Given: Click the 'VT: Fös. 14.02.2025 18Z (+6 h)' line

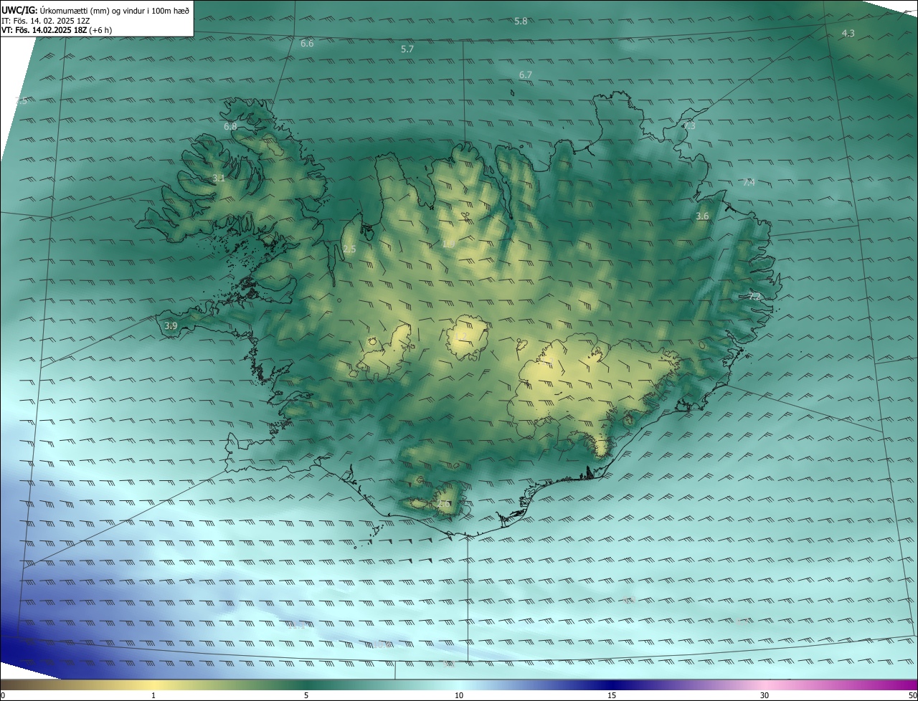Looking at the screenshot, I should point(57,30).
